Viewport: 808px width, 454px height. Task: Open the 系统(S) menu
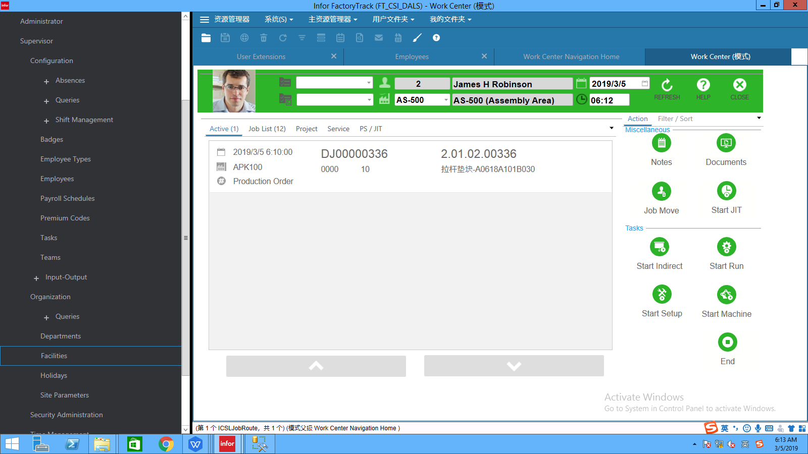[x=279, y=19]
